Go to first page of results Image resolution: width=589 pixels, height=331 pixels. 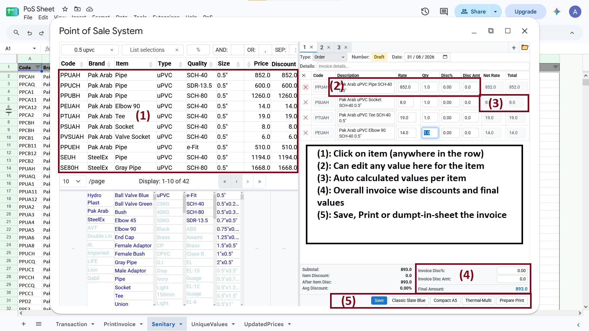point(225,181)
